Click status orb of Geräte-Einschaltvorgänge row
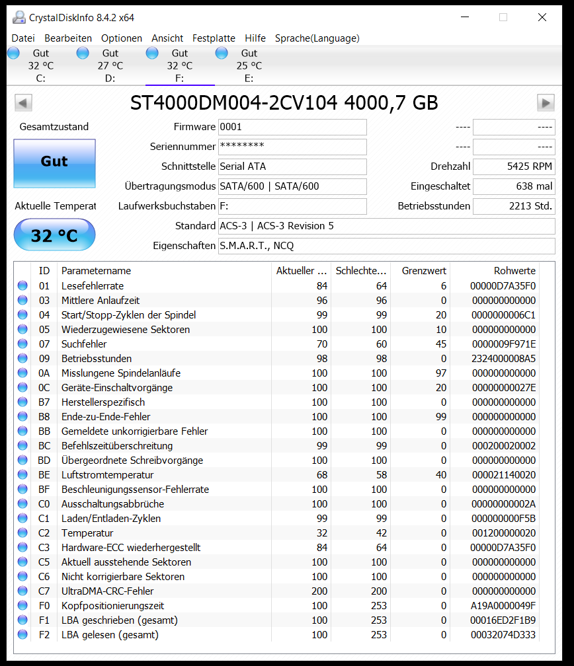This screenshot has width=574, height=666. (22, 387)
